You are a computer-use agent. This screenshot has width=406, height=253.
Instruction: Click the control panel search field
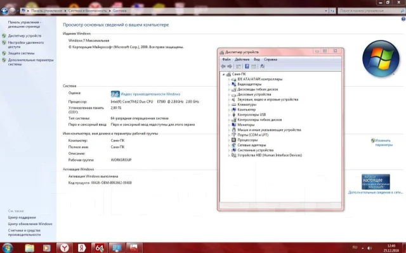(x=369, y=11)
